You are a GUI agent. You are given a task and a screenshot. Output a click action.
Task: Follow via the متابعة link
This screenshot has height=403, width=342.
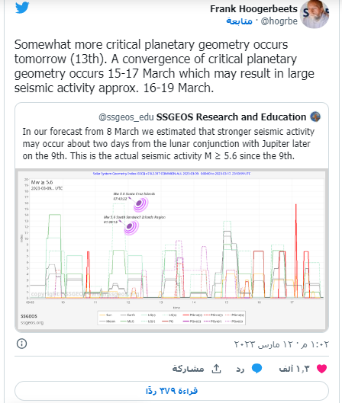239,21
